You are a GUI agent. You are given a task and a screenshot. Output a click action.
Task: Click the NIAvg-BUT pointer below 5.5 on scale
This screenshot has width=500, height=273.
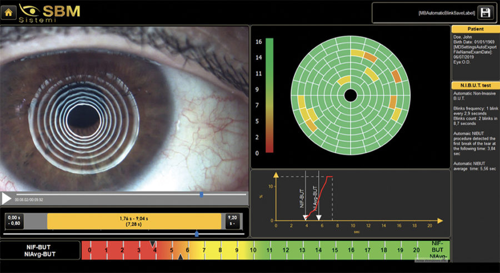(180, 257)
